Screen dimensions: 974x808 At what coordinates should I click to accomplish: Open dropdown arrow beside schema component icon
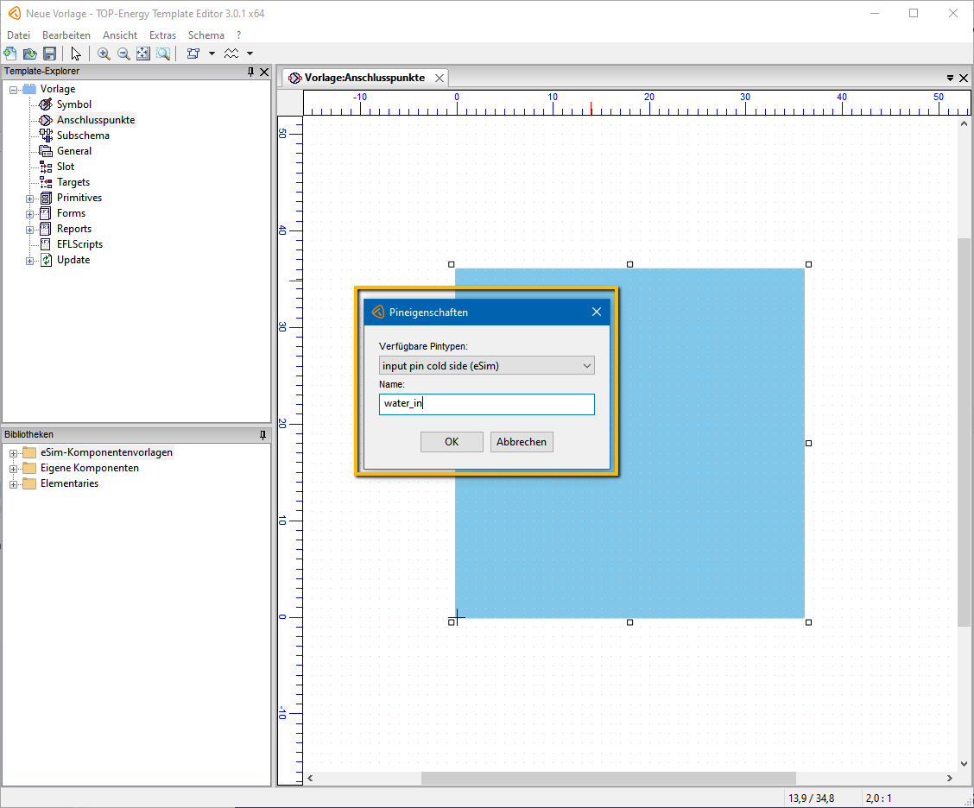coord(212,54)
